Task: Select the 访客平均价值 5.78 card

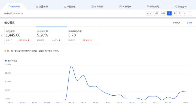Action: pos(83,36)
